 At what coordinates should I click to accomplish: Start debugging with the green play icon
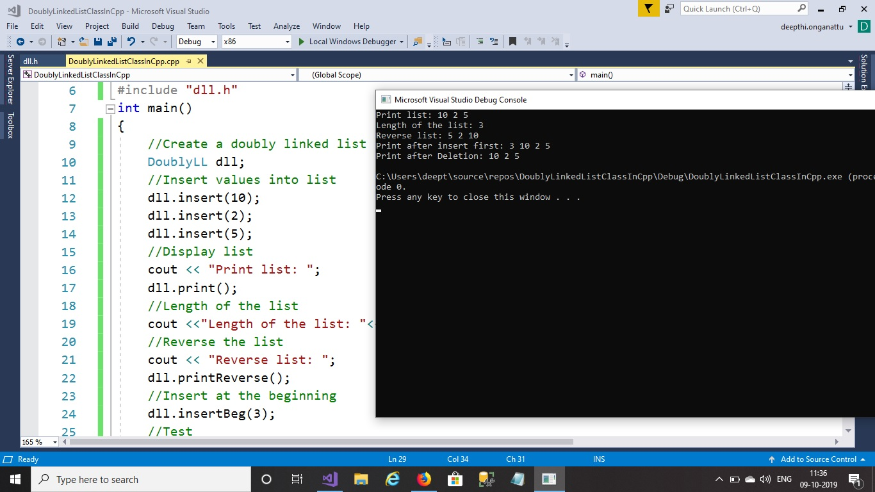(x=302, y=42)
